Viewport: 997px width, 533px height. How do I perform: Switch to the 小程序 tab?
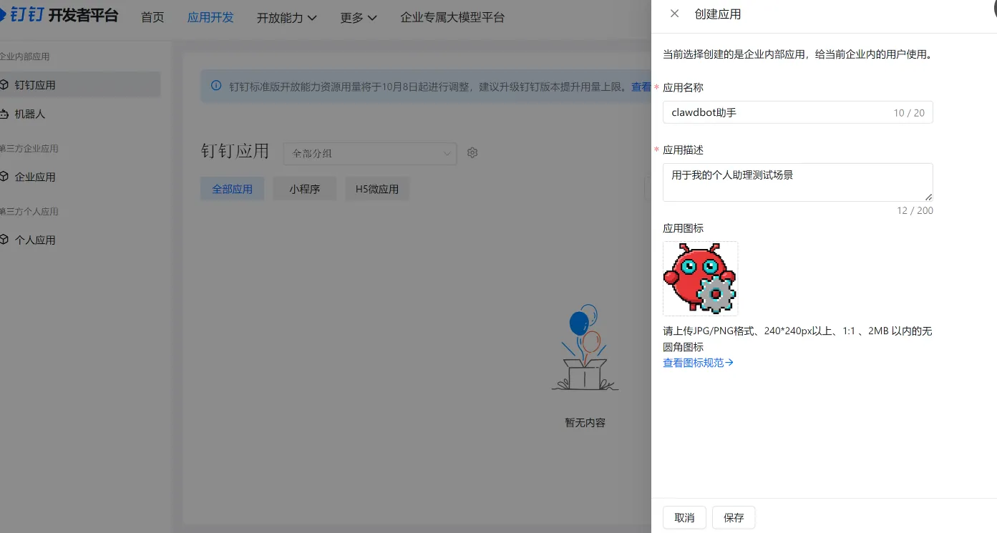[304, 189]
